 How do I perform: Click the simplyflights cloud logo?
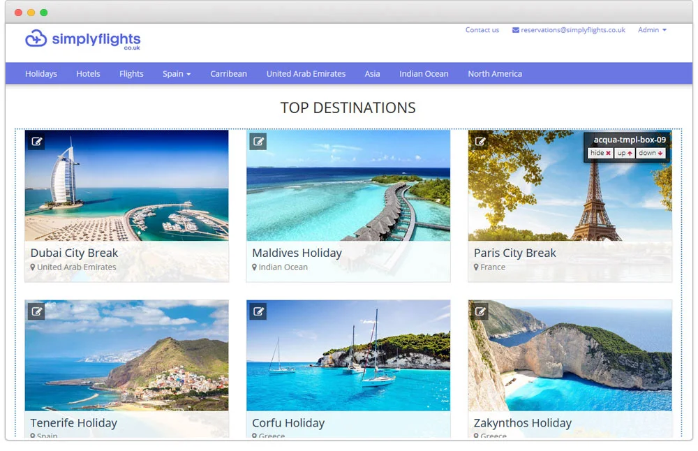[36, 39]
